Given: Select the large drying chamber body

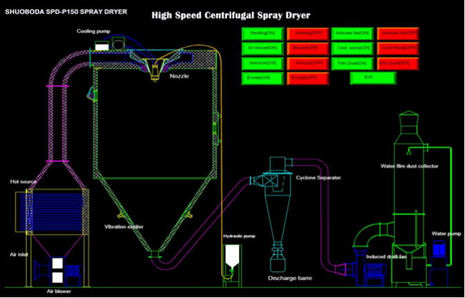Looking at the screenshot, I should (155, 123).
